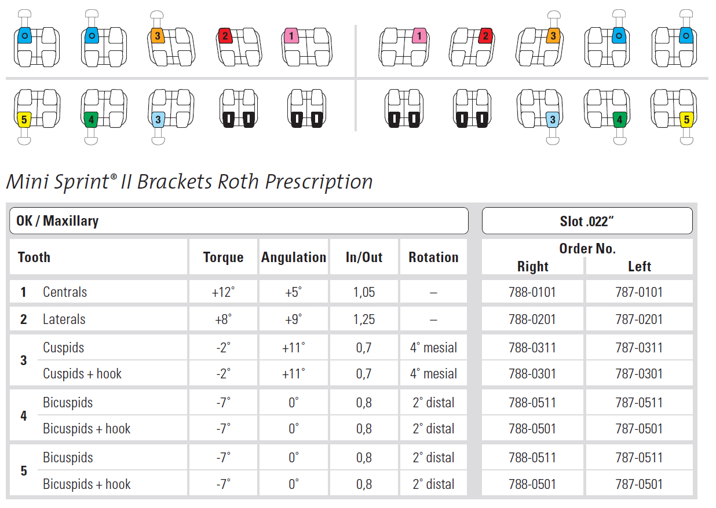Click order number 788-0311
Viewport: 716px width, 508px height.
[x=532, y=348]
